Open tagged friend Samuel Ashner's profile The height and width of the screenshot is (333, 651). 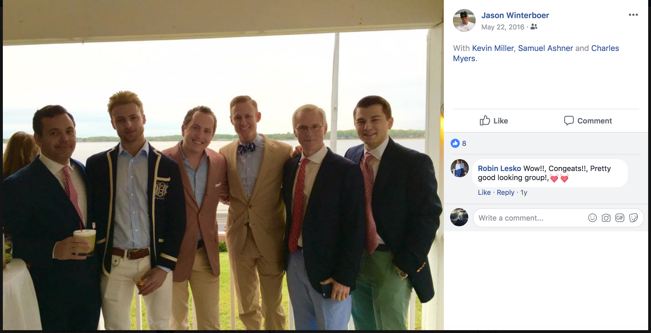coord(545,48)
